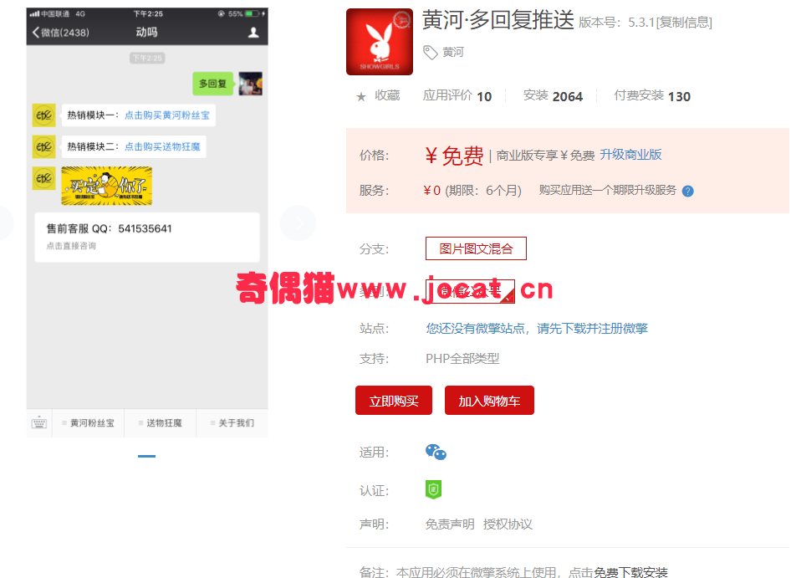This screenshot has width=791, height=578.
Task: Click the 免费下载安装 link
Action: coord(630,572)
